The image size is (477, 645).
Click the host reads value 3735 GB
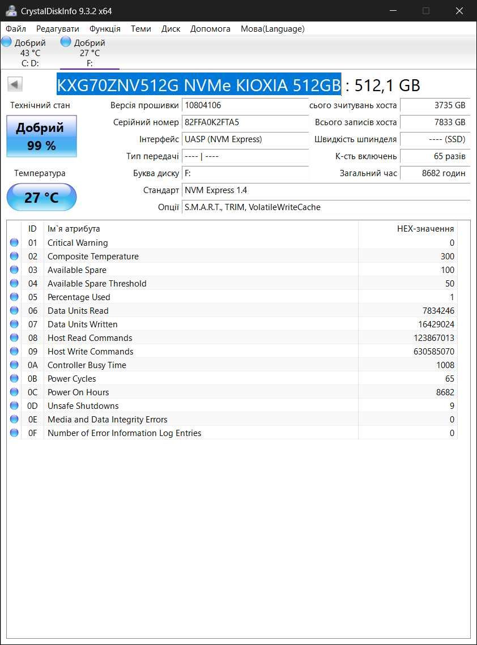point(435,105)
